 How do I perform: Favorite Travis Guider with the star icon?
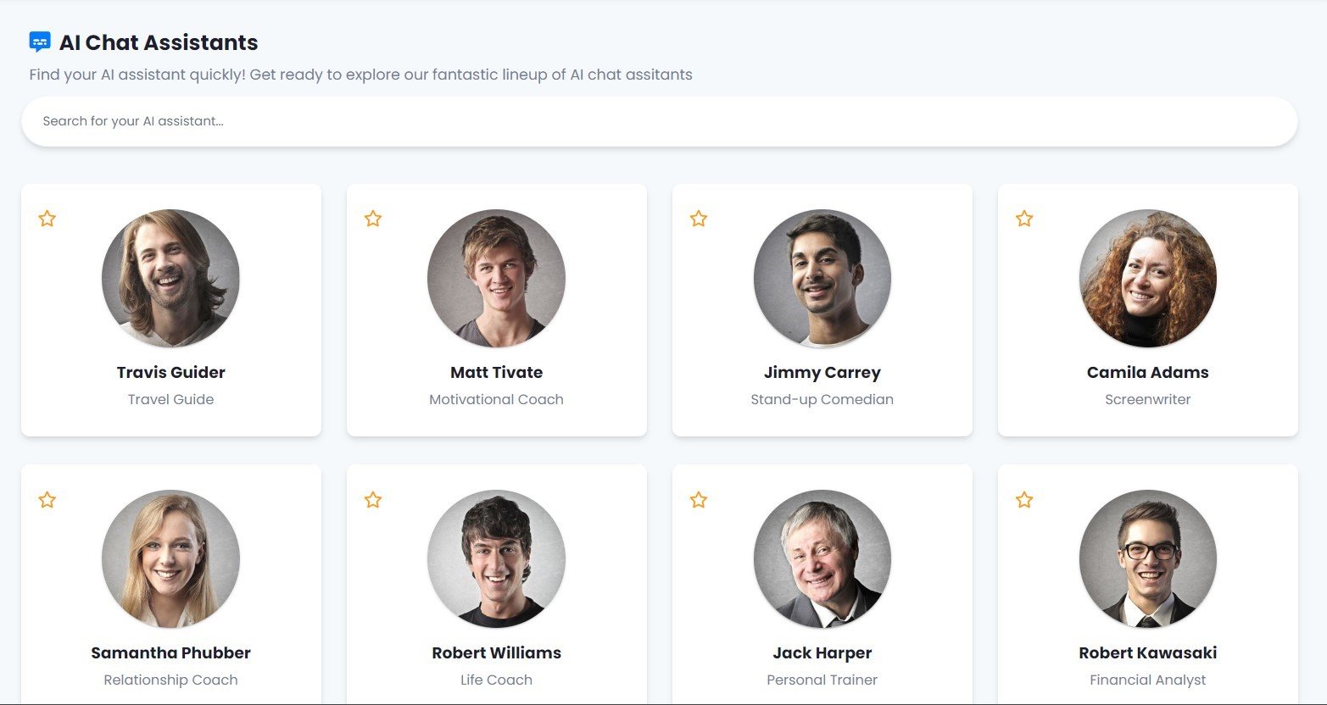tap(47, 219)
